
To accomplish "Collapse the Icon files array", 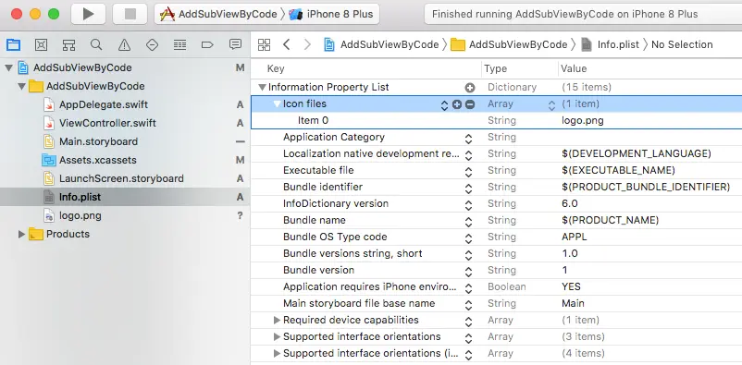I will pos(278,104).
